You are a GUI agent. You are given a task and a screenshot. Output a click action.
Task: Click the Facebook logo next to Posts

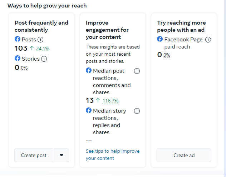click(x=18, y=39)
